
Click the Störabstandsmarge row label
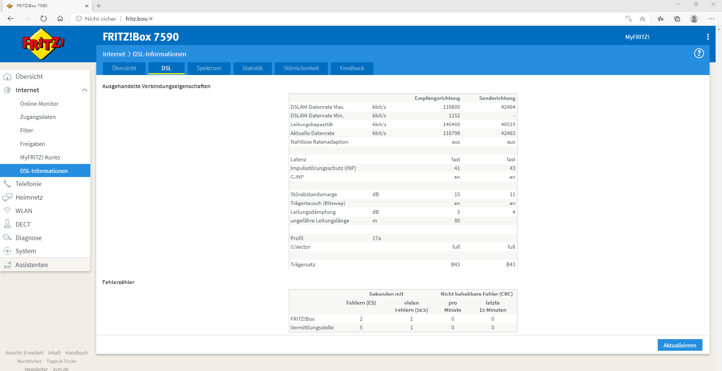tap(314, 194)
